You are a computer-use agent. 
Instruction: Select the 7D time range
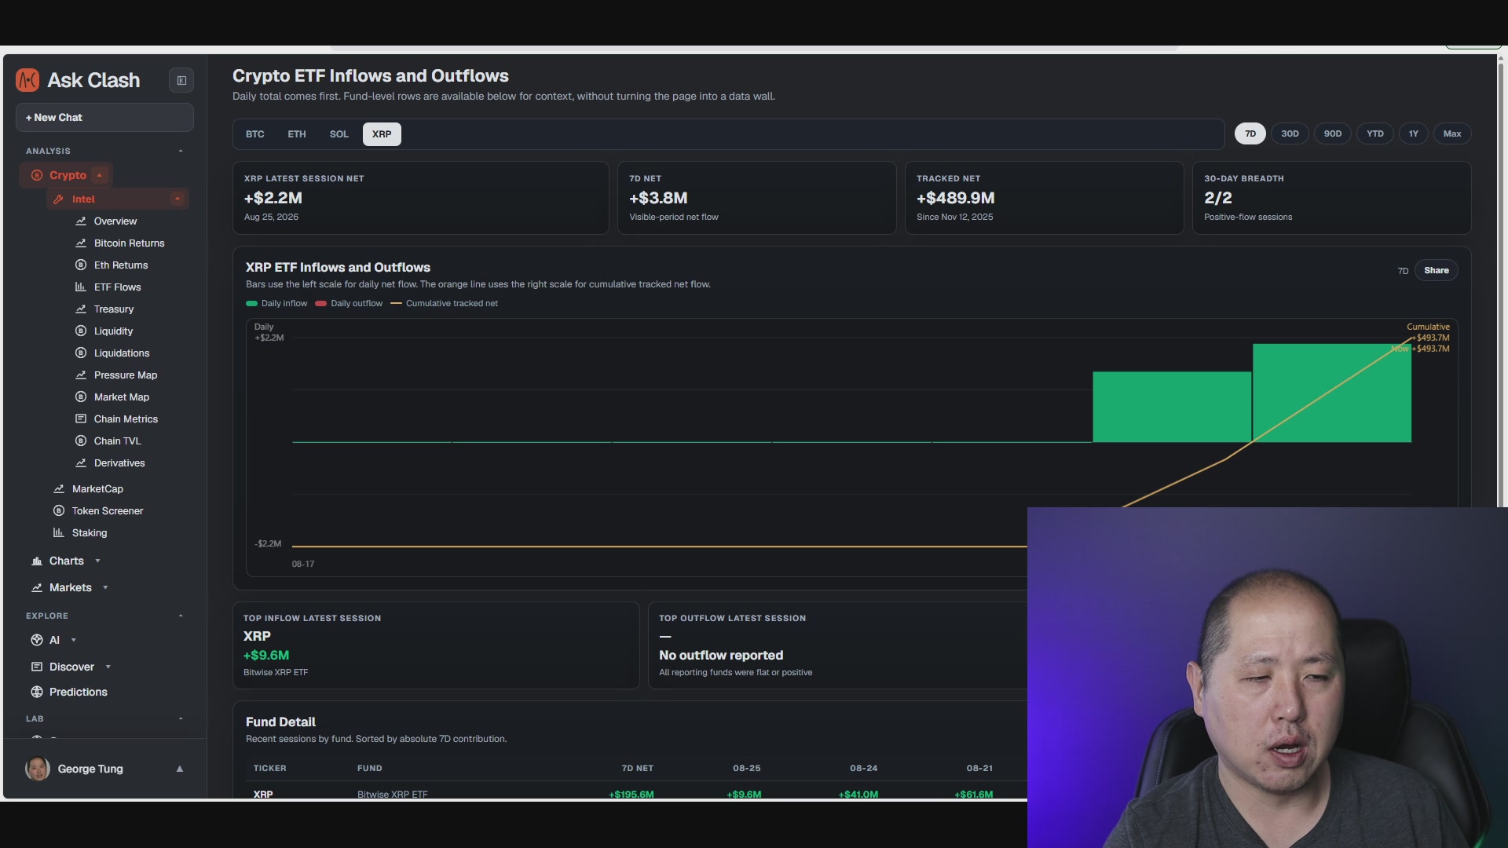click(x=1250, y=133)
